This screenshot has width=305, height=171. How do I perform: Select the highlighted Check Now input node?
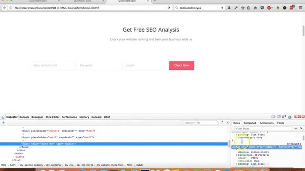[x=114, y=144]
